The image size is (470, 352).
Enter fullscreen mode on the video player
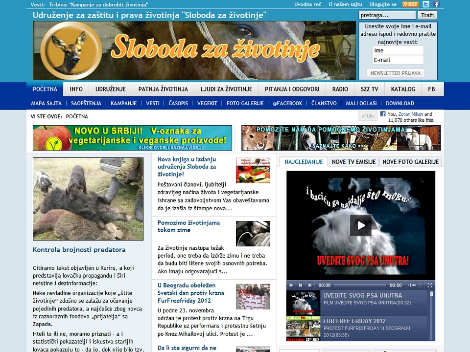pyautogui.click(x=430, y=285)
